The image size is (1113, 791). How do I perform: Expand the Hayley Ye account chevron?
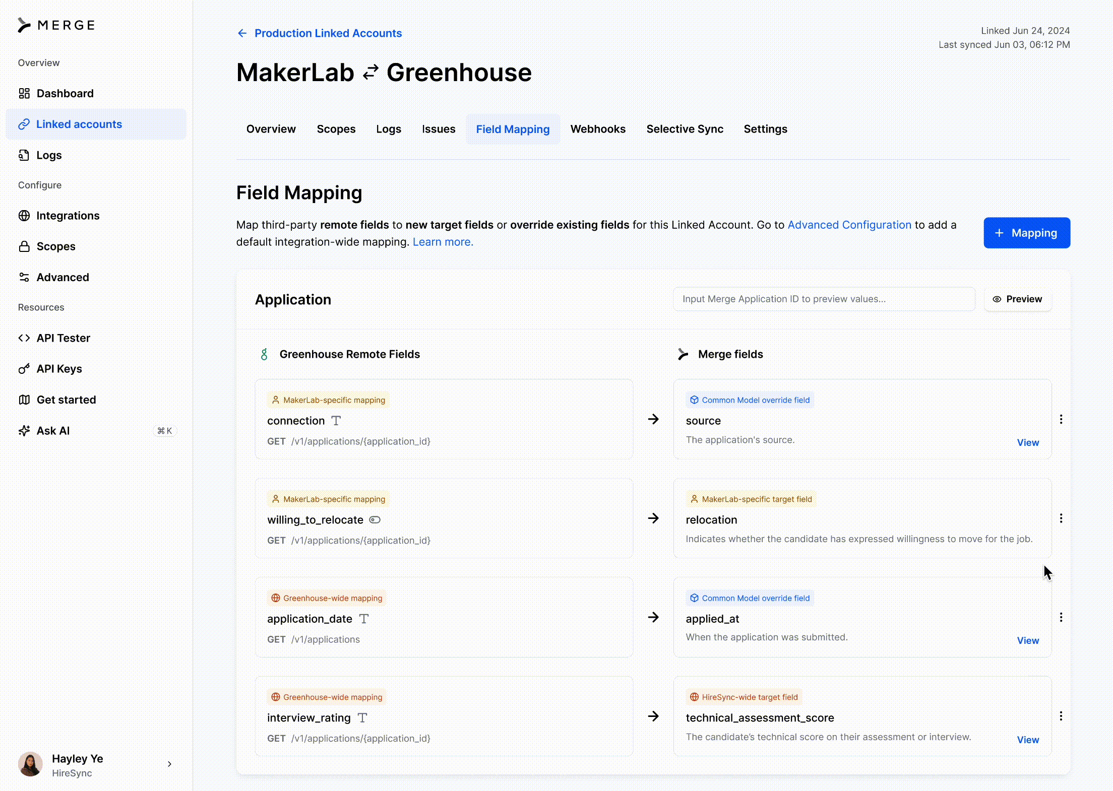click(x=169, y=764)
